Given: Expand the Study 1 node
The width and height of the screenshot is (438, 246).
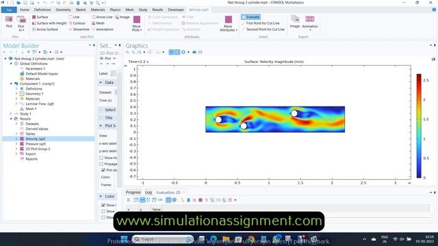Looking at the screenshot, I should (x=11, y=114).
